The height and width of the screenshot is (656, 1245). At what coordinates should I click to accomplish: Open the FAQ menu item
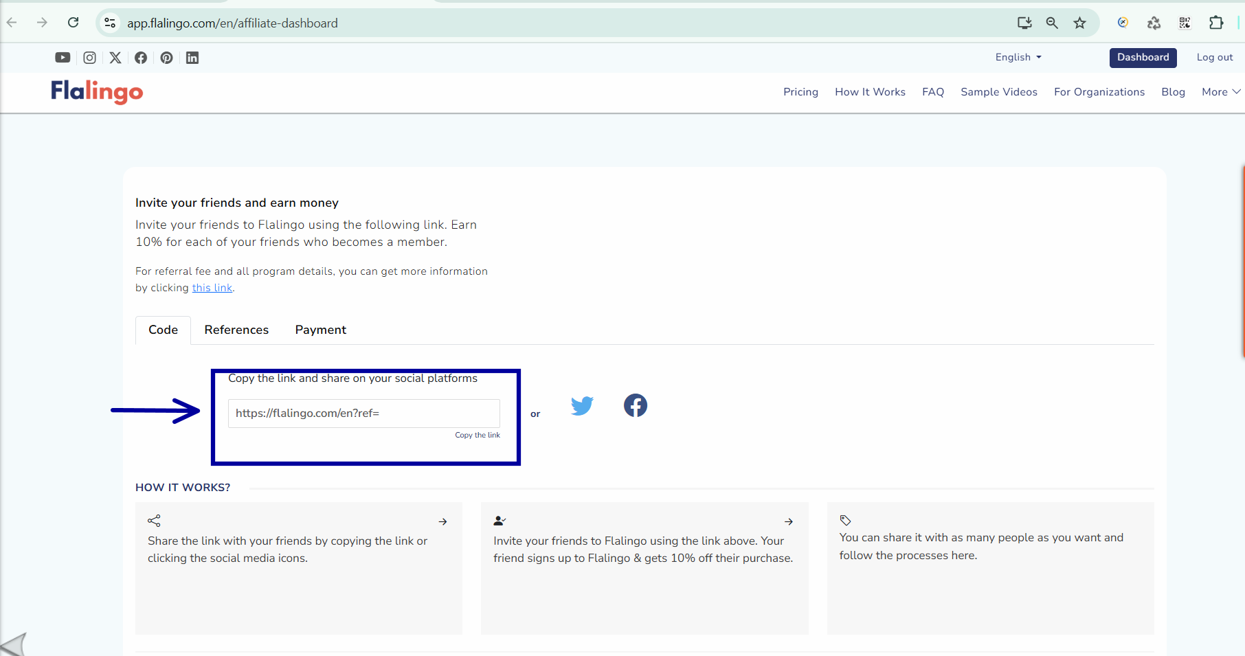[932, 91]
